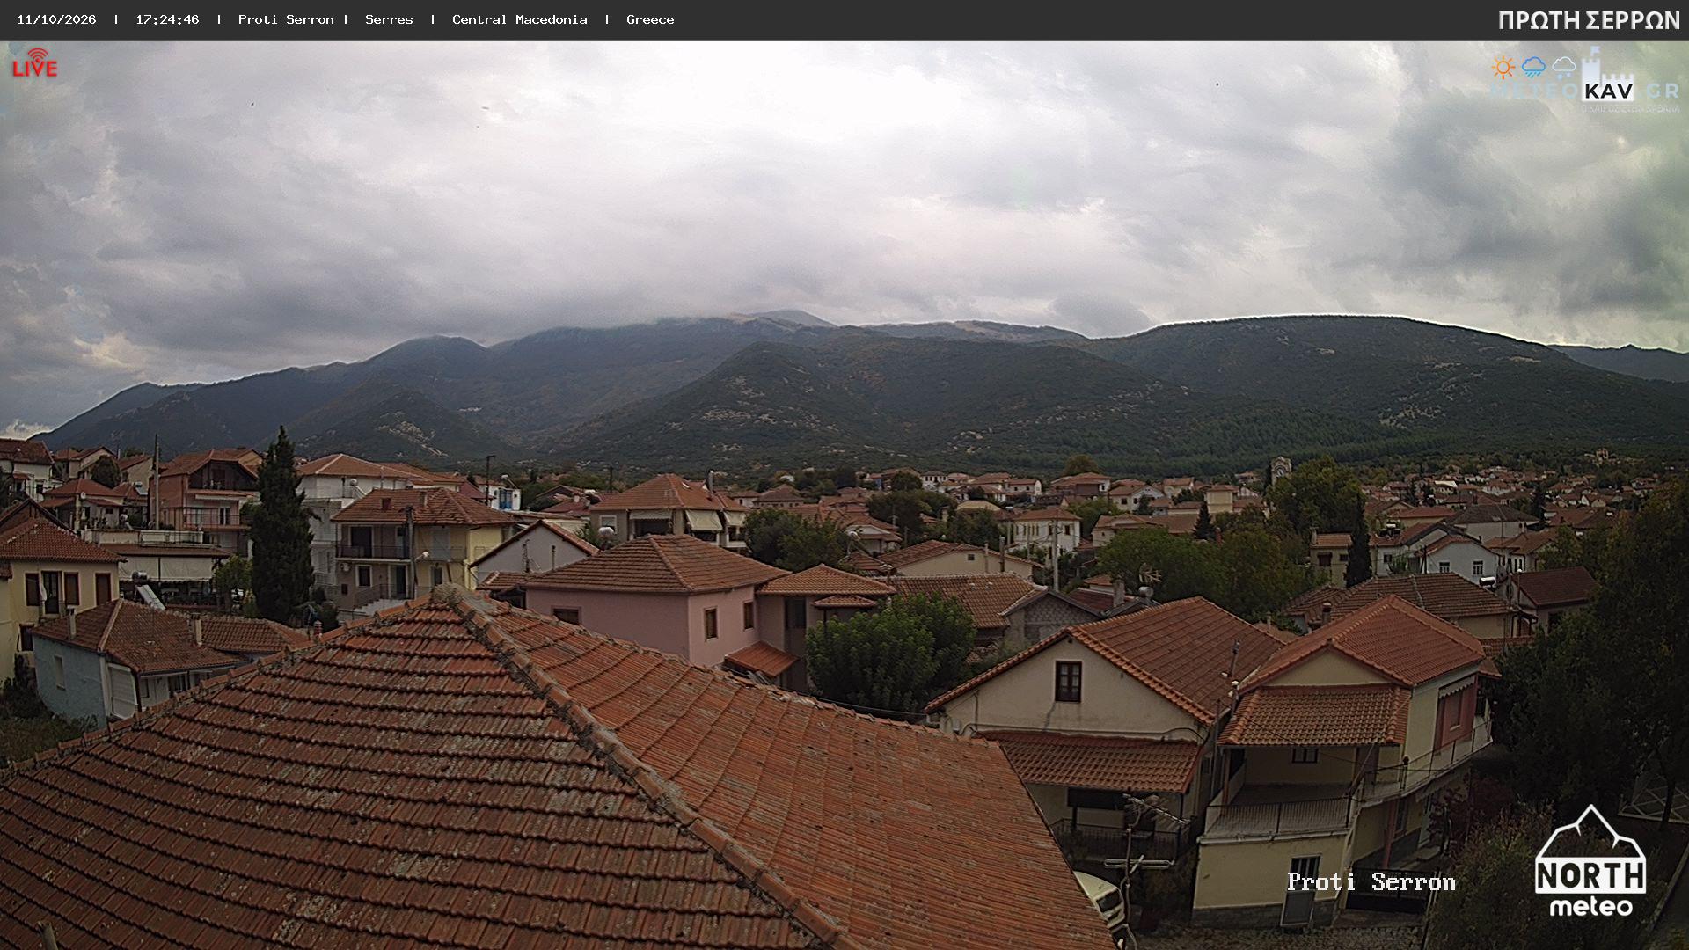
Task: Click the red LIVE indicator icon
Action: tap(34, 62)
